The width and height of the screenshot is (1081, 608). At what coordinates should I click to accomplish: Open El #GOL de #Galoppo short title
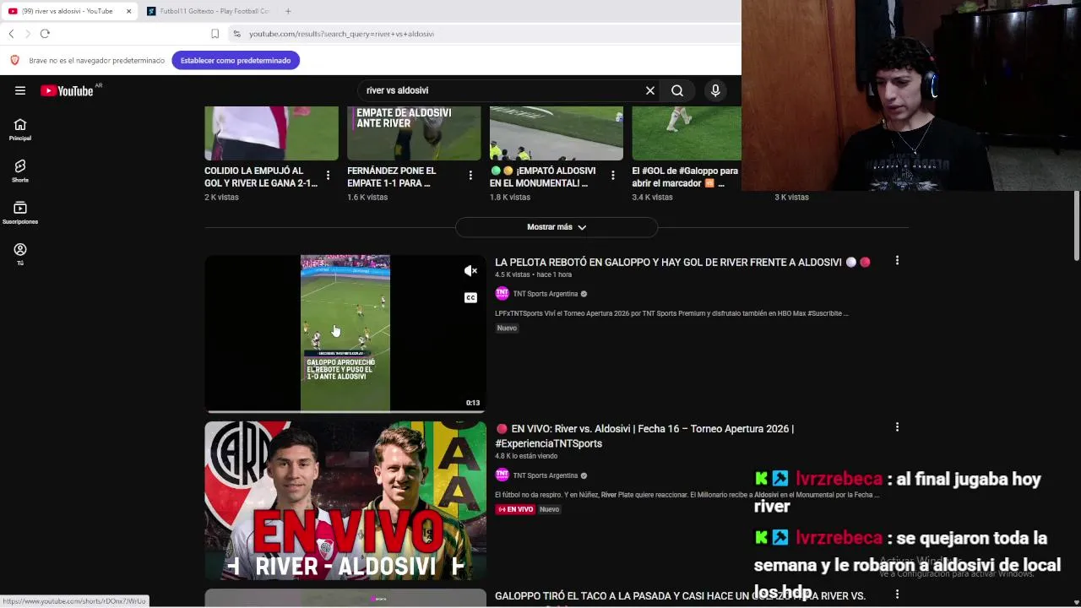685,176
